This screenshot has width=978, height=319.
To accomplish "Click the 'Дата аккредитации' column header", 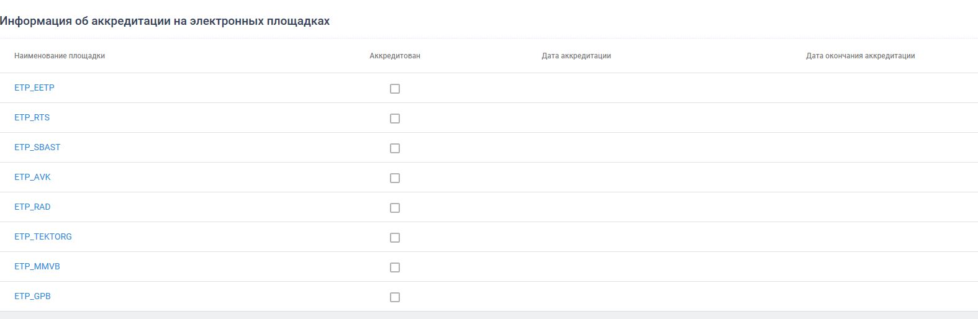I will pos(576,56).
